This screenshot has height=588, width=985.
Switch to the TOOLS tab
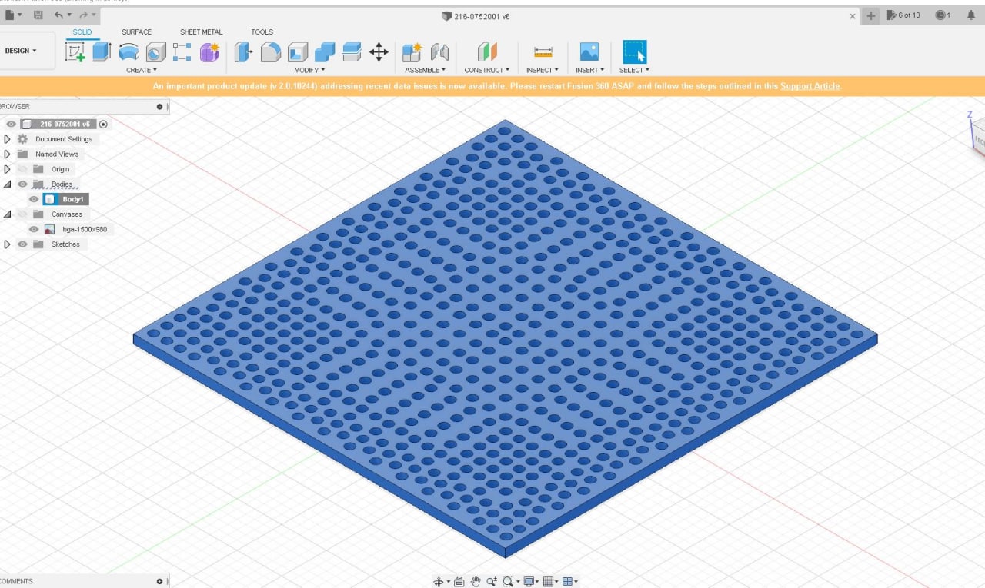coord(262,32)
